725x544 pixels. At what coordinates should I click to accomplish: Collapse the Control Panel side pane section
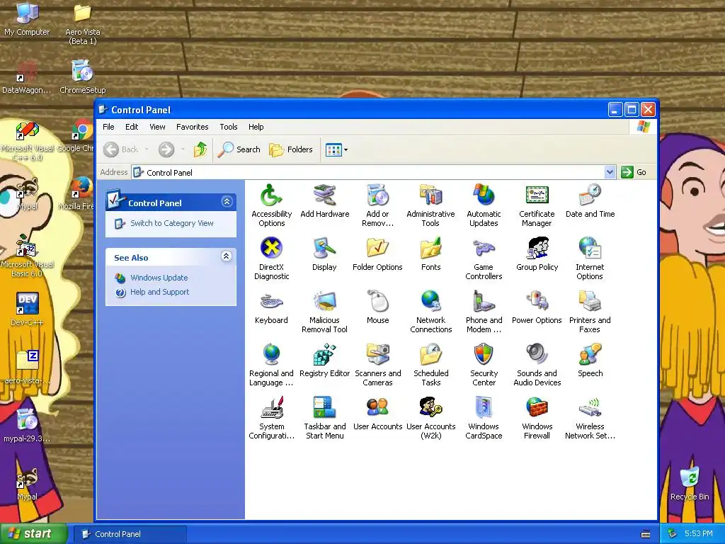pos(227,202)
